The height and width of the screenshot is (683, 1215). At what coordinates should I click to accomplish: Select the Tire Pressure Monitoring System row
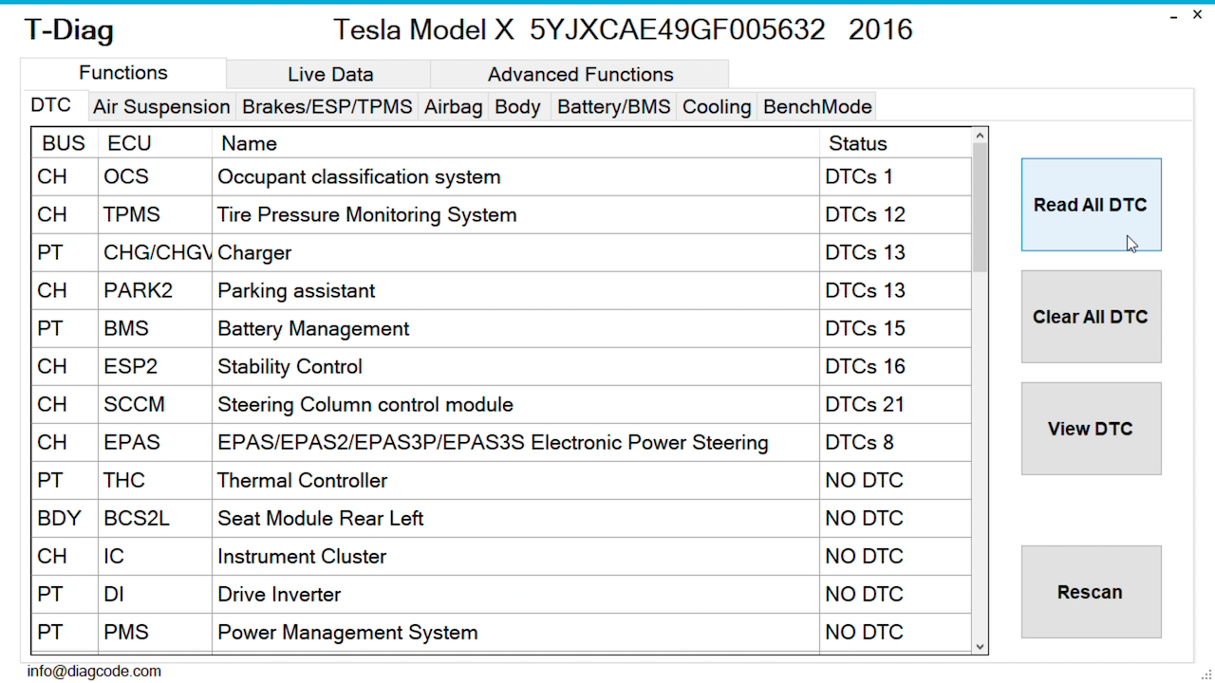coord(501,214)
